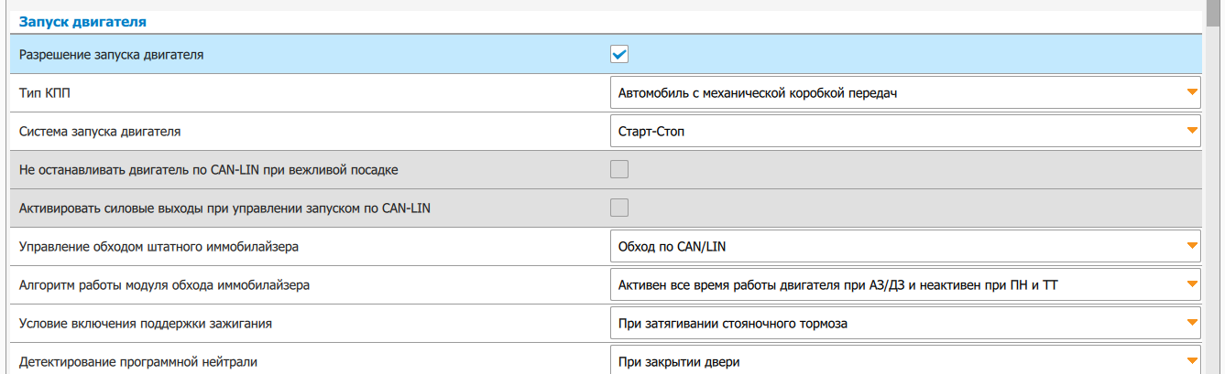
Task: Select the Активировать силовые выходы row label
Action: pos(224,208)
